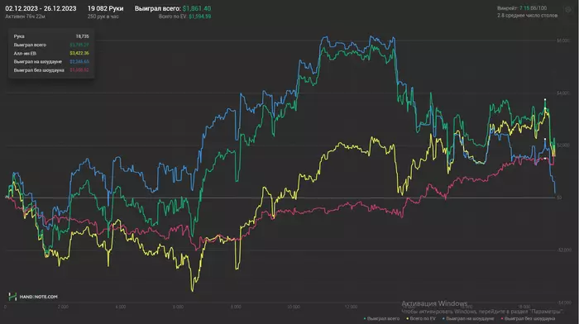Click Выиграл всего $1,861.40 total
Screen dimensions: 579x324
point(173,8)
